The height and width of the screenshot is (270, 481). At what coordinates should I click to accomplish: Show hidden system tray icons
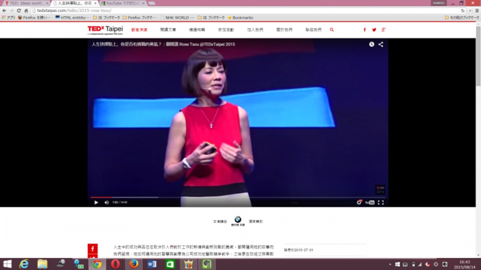pyautogui.click(x=390, y=264)
